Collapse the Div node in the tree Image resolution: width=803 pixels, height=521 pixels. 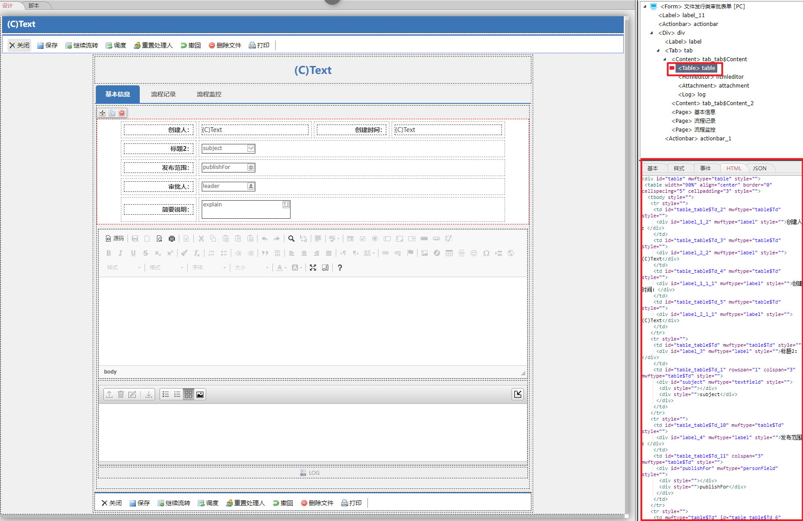tap(651, 33)
